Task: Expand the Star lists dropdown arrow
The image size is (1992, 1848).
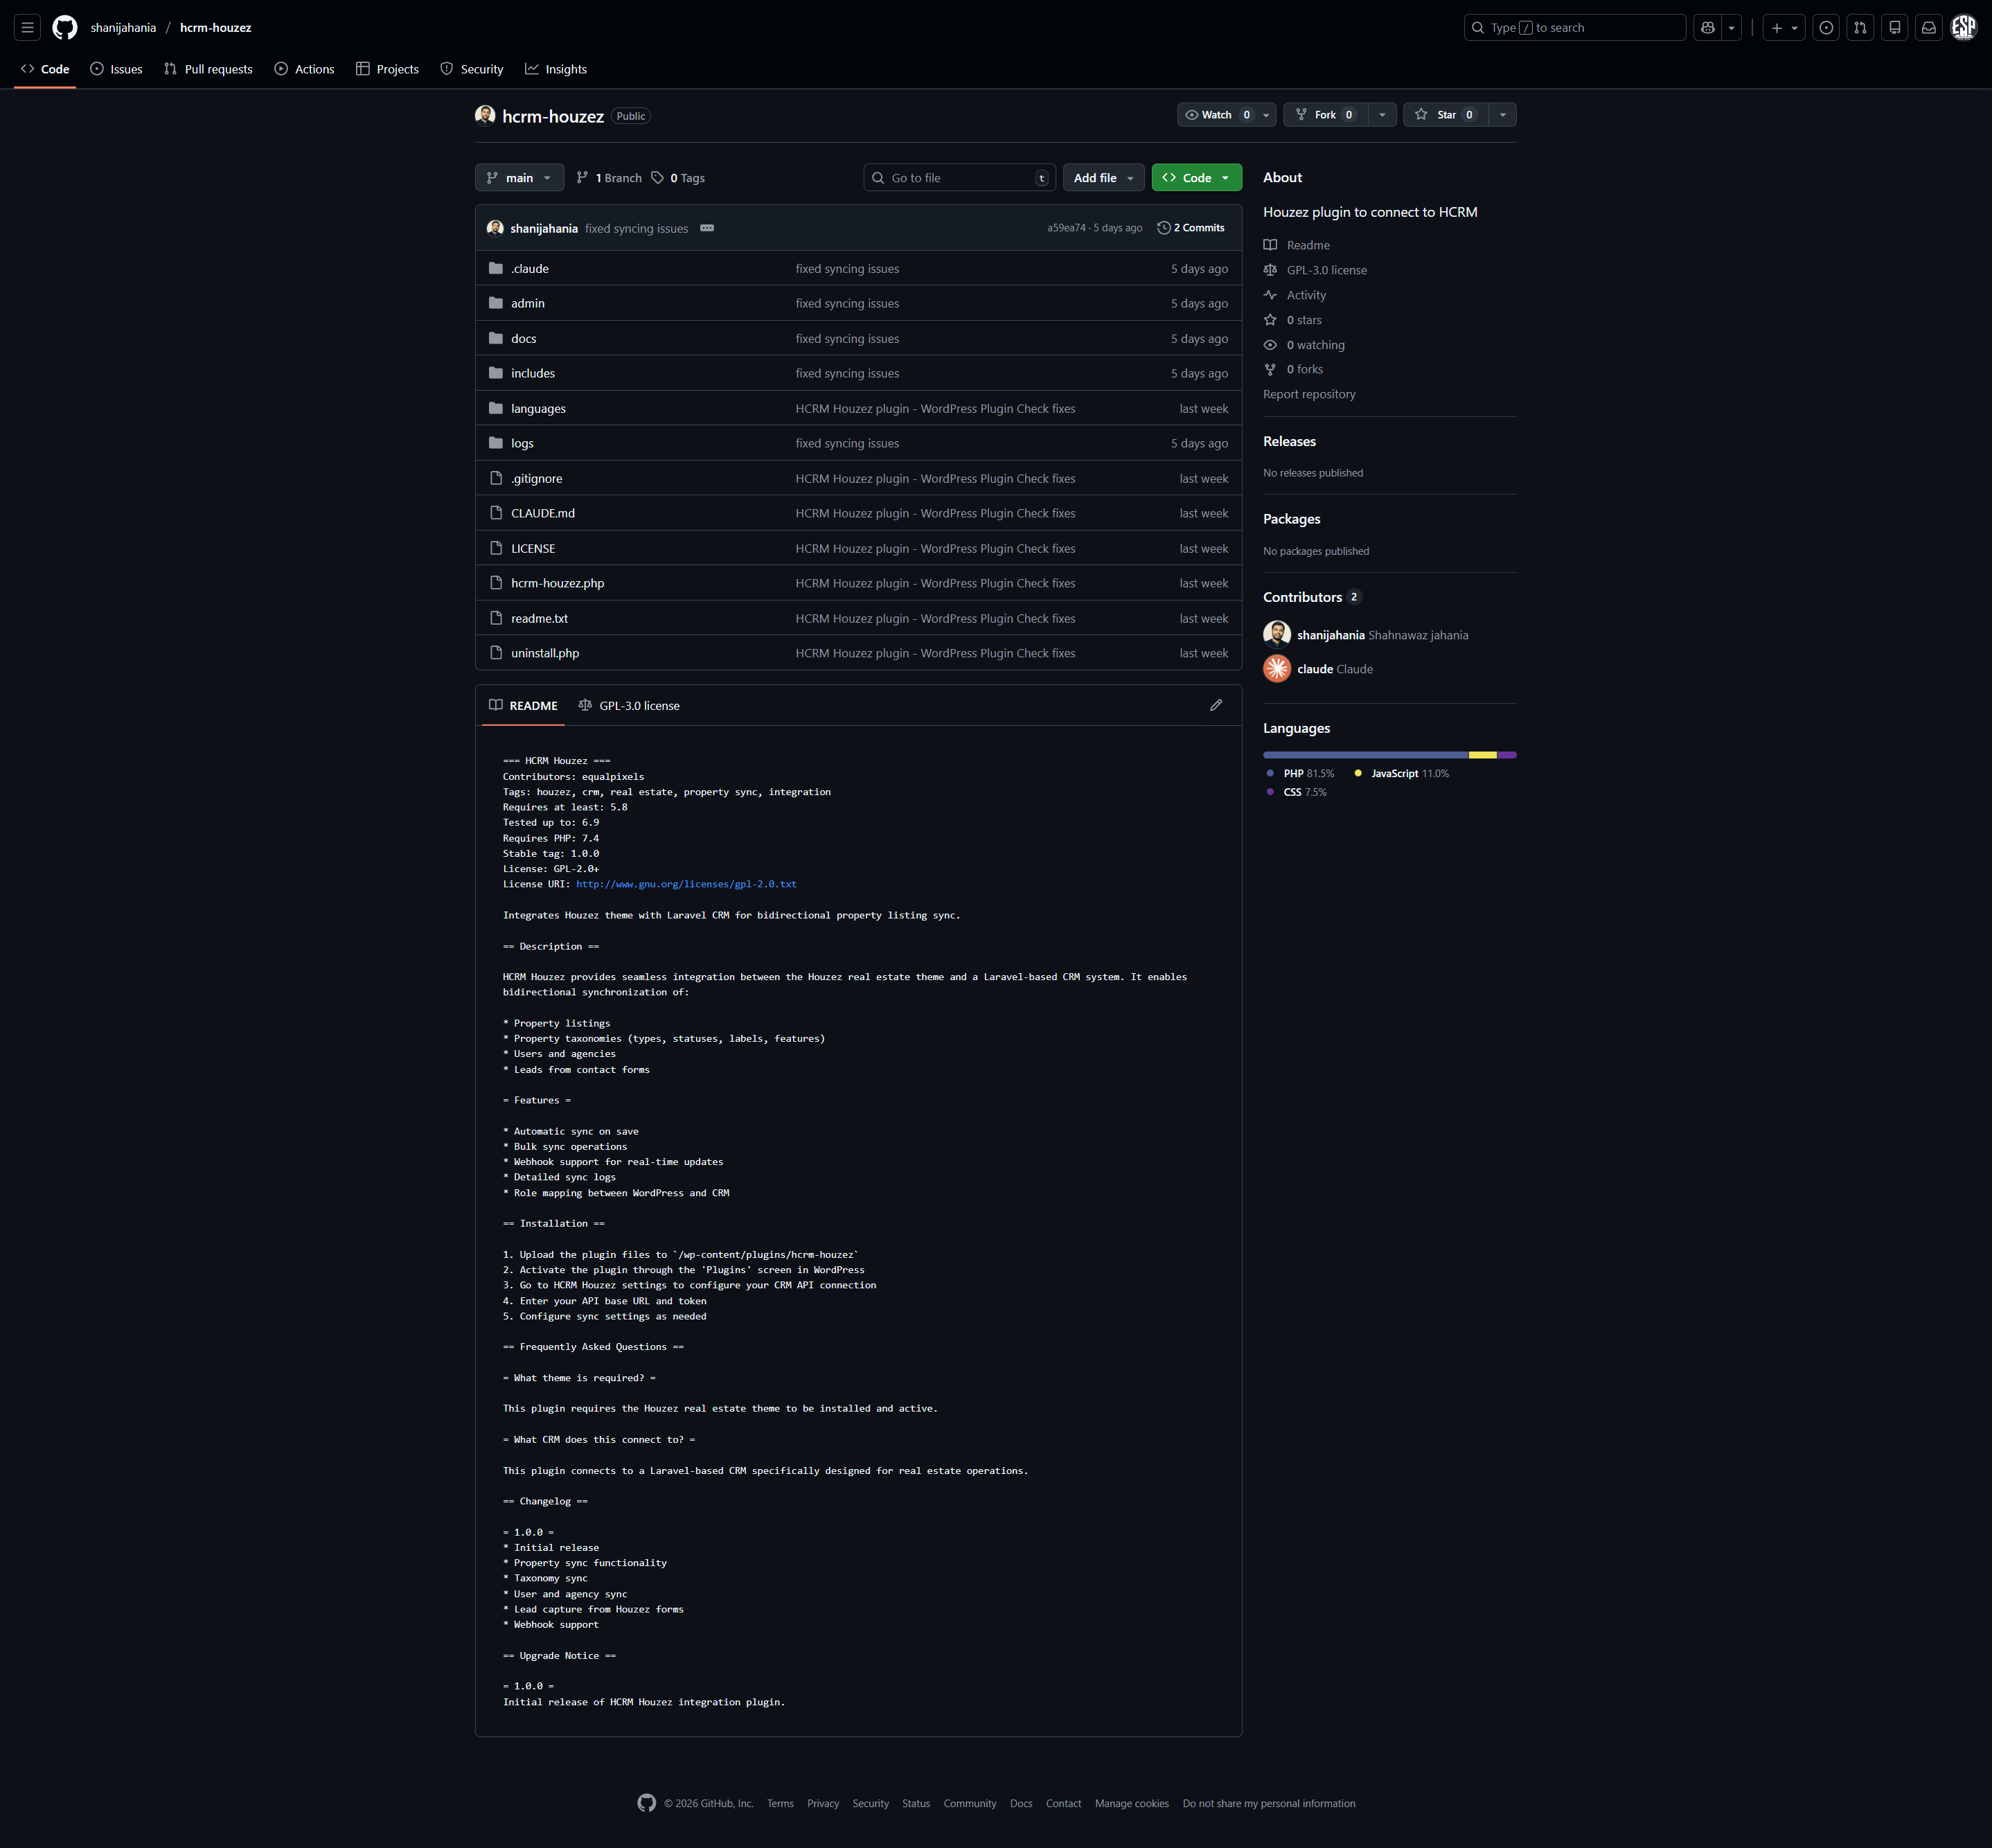Action: pos(1502,115)
